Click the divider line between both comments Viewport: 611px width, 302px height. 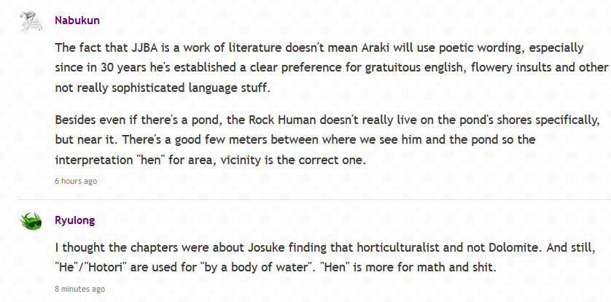(314, 200)
